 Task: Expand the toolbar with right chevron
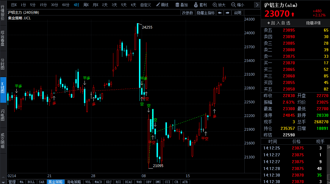tap(257, 5)
